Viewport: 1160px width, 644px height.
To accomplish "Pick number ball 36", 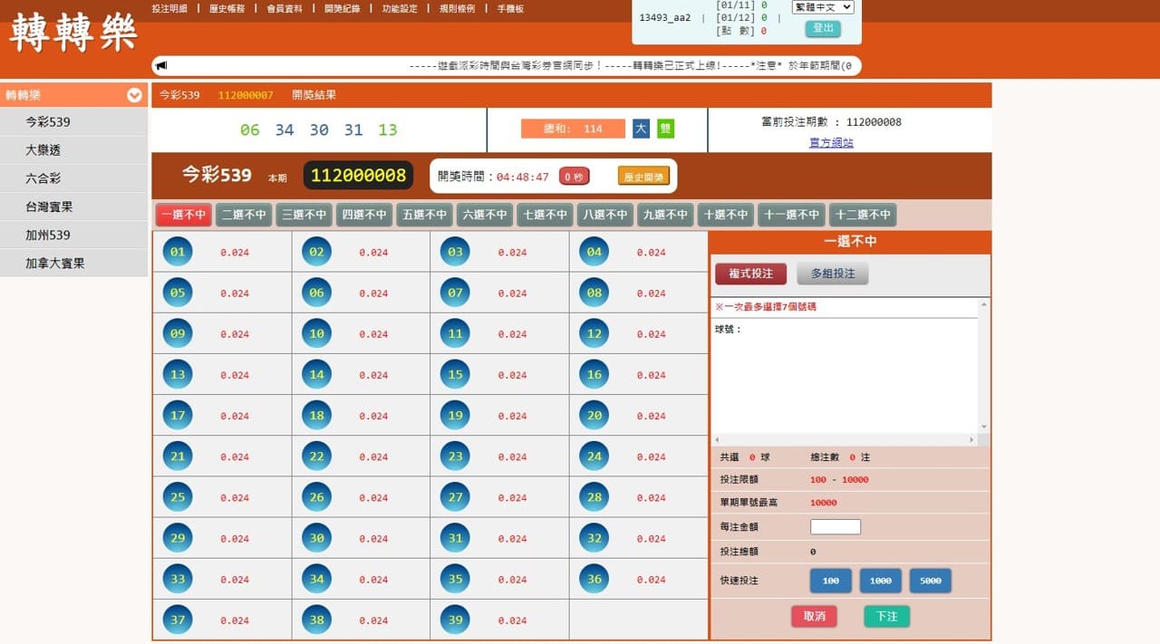I will (x=594, y=579).
